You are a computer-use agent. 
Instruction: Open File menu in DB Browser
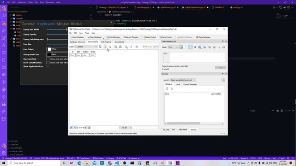[70, 33]
